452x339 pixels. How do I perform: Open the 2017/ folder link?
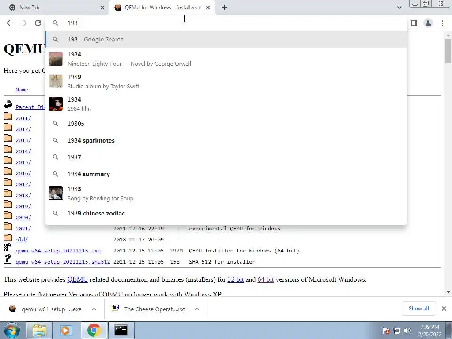23,185
